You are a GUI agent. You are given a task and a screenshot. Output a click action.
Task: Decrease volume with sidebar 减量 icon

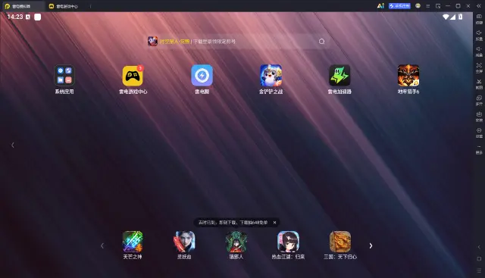click(x=479, y=52)
